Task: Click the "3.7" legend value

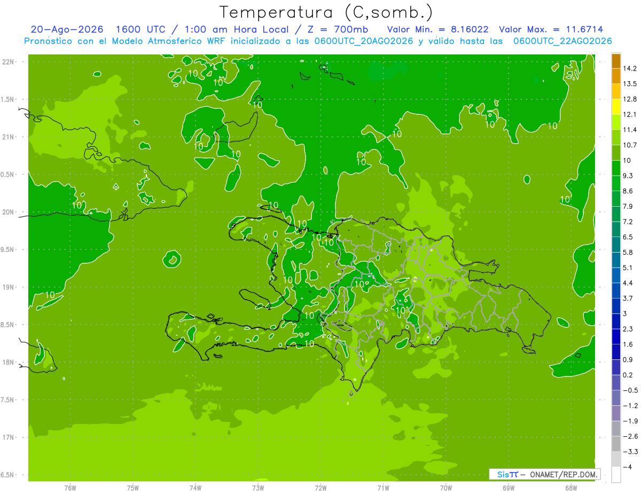Action: click(x=628, y=298)
